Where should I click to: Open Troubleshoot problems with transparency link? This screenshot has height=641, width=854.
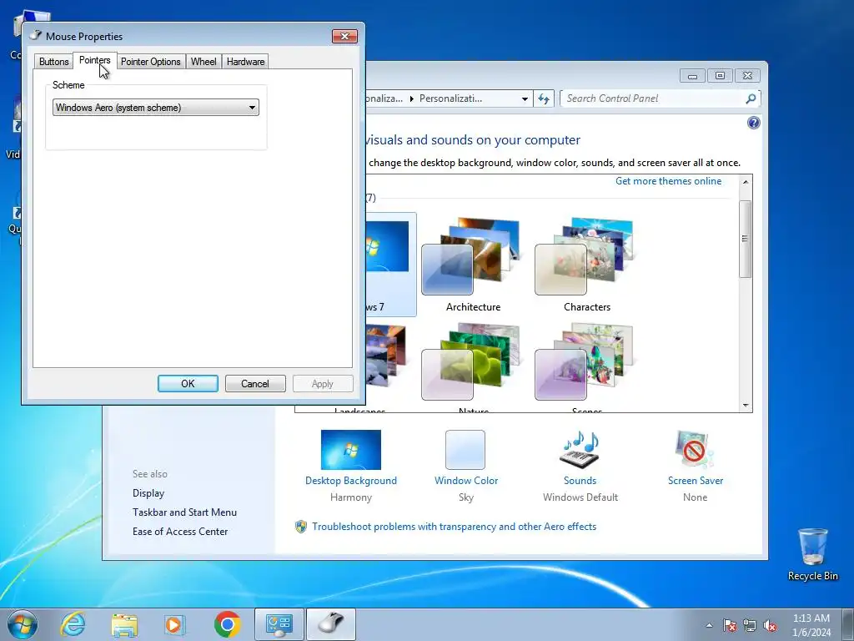454,527
